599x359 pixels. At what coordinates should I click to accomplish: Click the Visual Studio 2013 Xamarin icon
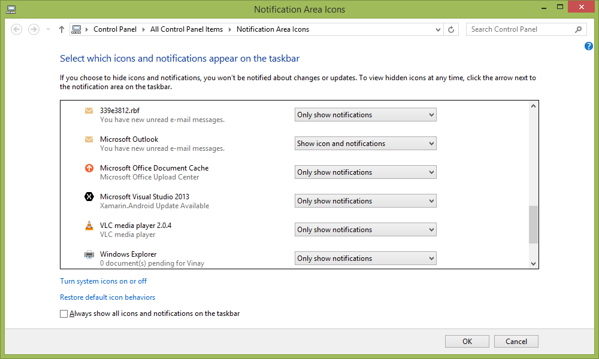pos(89,196)
